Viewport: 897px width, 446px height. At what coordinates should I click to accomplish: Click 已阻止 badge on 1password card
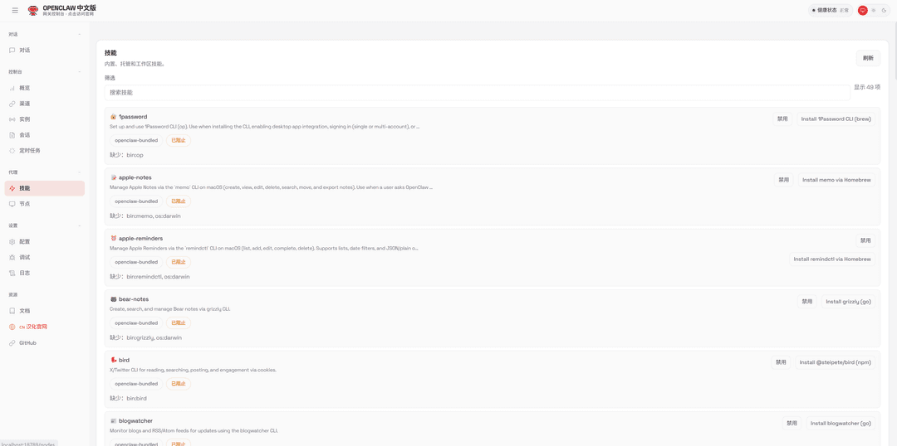coord(179,140)
